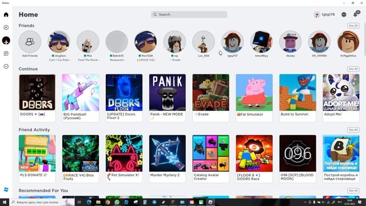This screenshot has height=206, width=366.
Task: Open friend Mila's avatar
Action: [87, 42]
